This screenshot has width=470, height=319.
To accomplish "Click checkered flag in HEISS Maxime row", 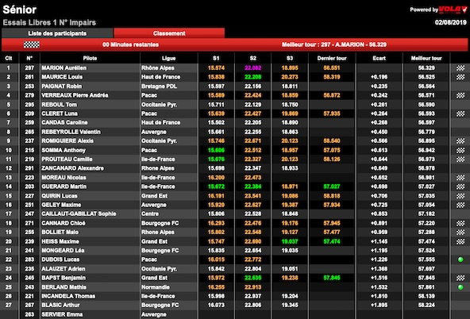I will point(460,241).
